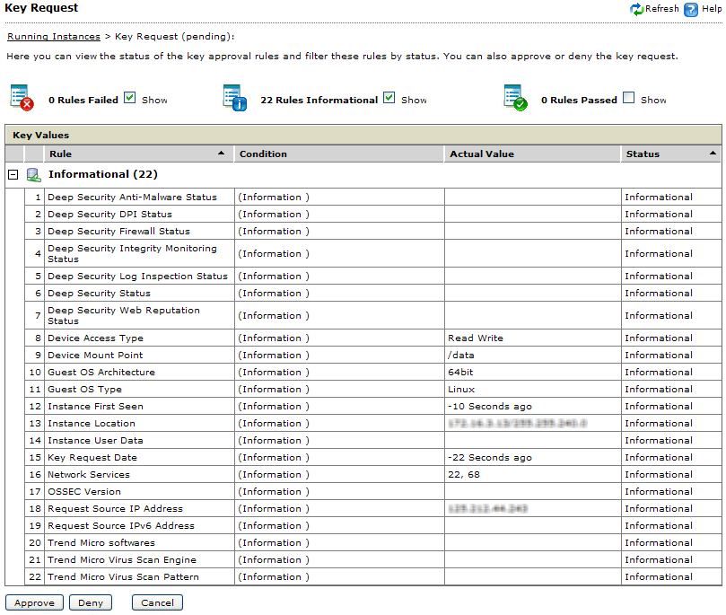Enable Show checkbox for Rules Passed
Viewport: 726px width, 615px height.
tap(629, 98)
